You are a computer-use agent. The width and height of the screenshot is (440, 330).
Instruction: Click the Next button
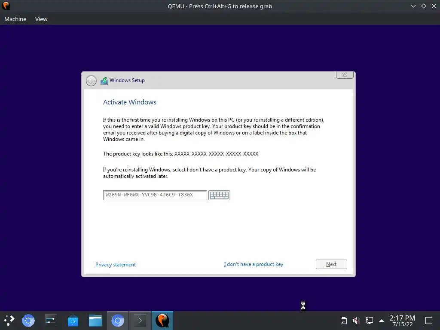(331, 264)
